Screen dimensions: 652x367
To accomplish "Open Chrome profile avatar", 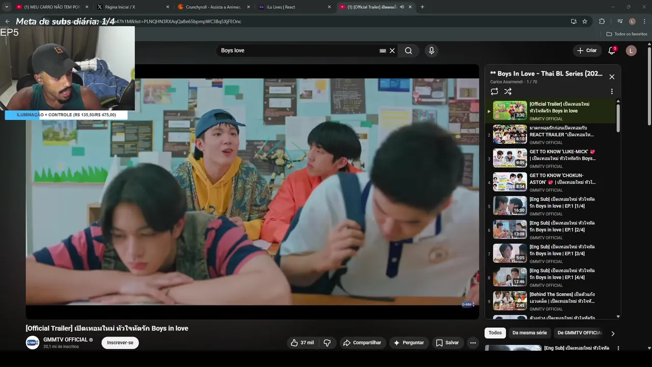I will pyautogui.click(x=632, y=21).
